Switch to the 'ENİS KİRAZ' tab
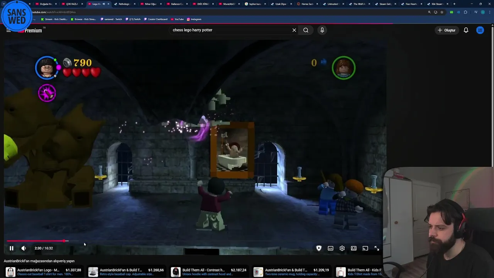This screenshot has width=494, height=278. pos(203,4)
